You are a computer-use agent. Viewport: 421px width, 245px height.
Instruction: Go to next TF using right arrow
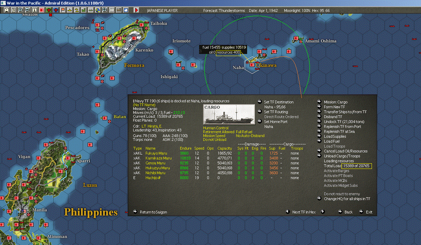pos(323,212)
